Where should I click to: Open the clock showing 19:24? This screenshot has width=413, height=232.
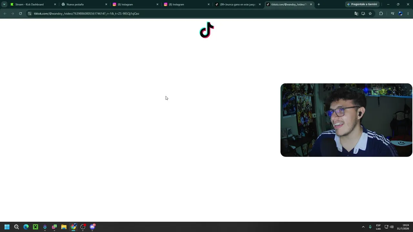click(403, 227)
